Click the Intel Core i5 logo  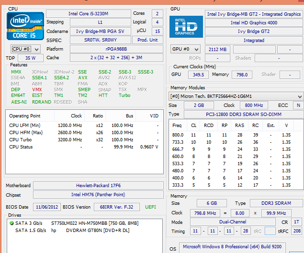pos(23,26)
